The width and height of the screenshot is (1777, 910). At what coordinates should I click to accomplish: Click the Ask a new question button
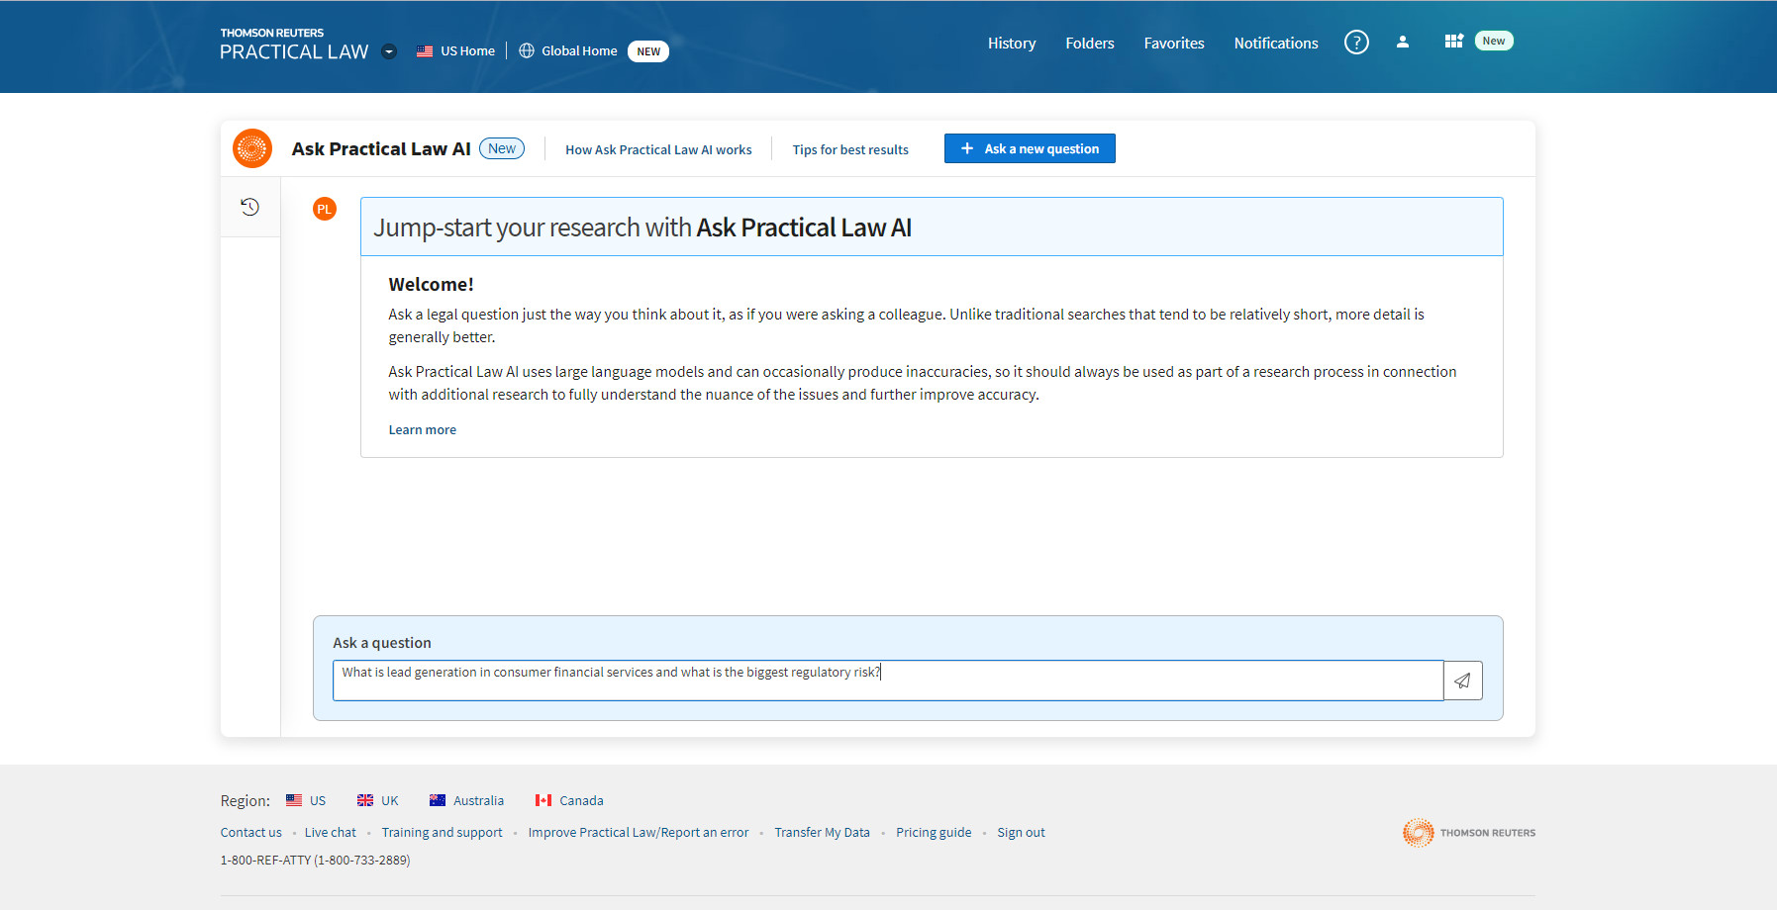click(1030, 148)
